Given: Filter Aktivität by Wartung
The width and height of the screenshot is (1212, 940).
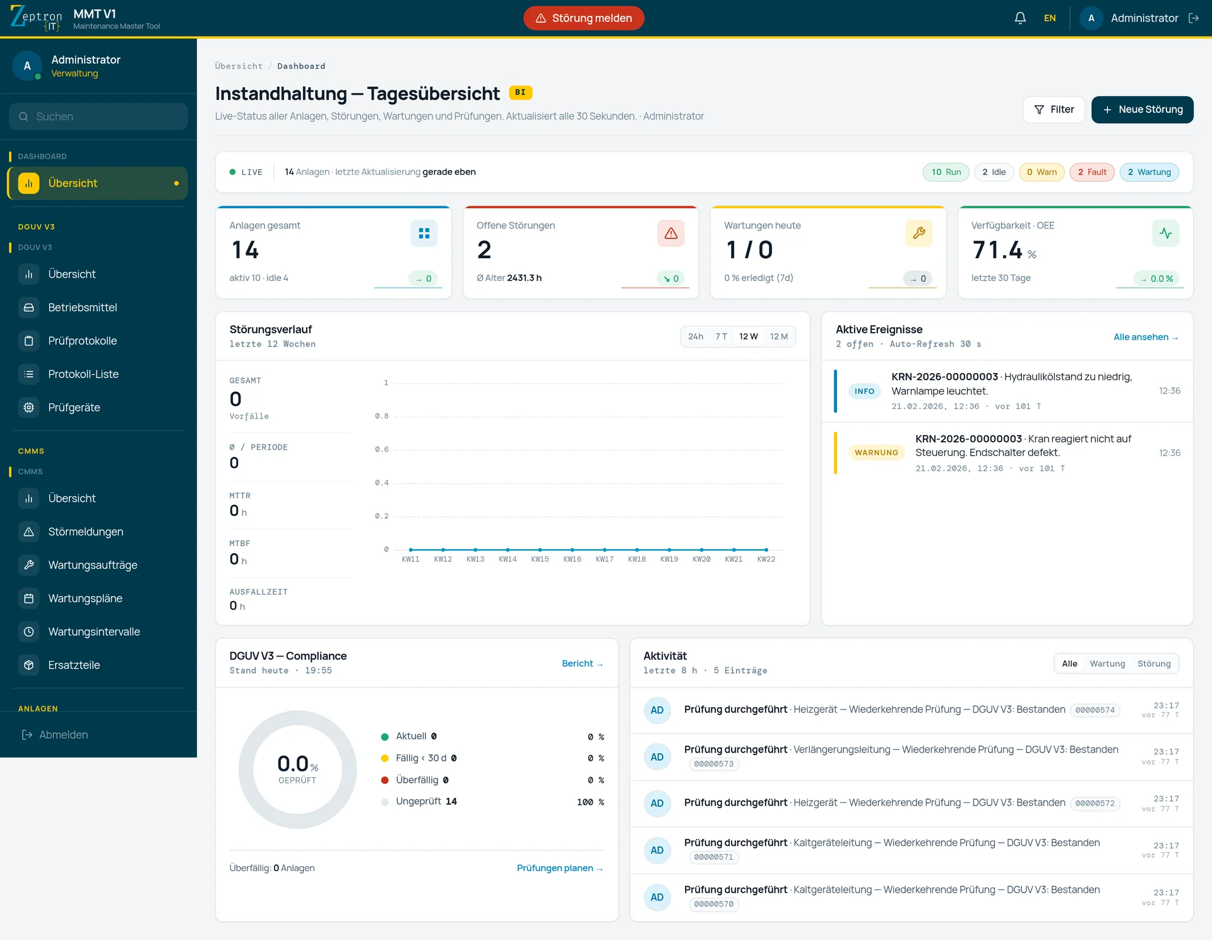Looking at the screenshot, I should pyautogui.click(x=1107, y=663).
